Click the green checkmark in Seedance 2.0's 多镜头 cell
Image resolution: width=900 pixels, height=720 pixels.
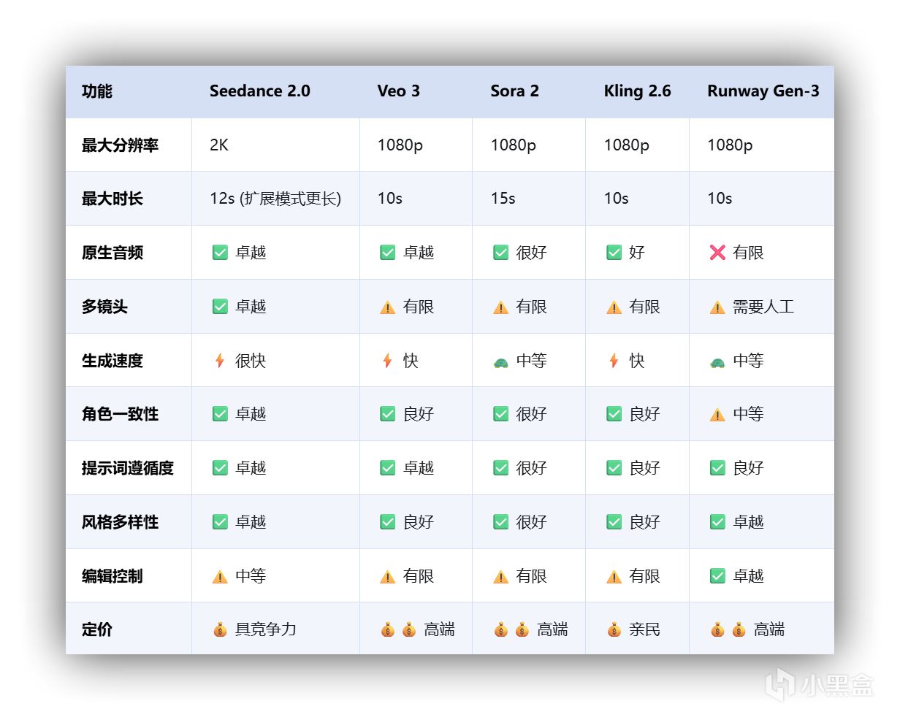[220, 307]
